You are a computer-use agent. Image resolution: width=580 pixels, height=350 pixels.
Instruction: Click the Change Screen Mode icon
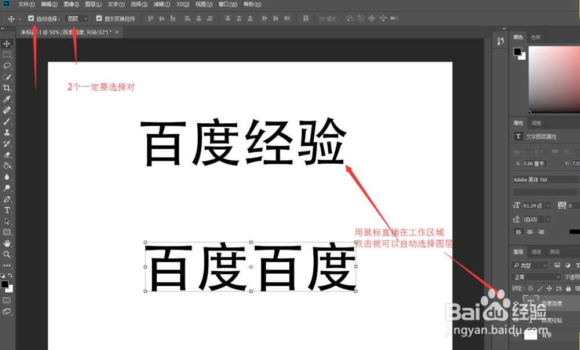6,312
